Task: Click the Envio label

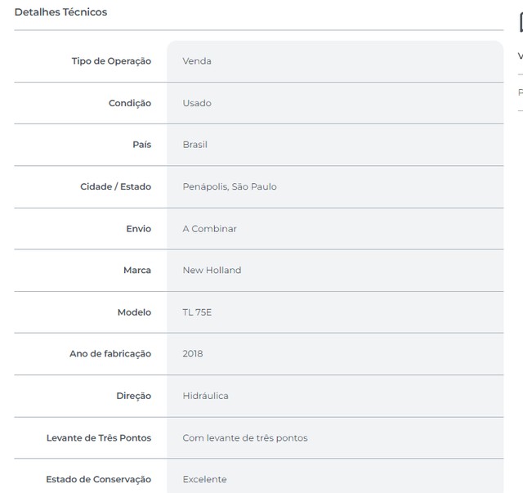Action: coord(138,229)
